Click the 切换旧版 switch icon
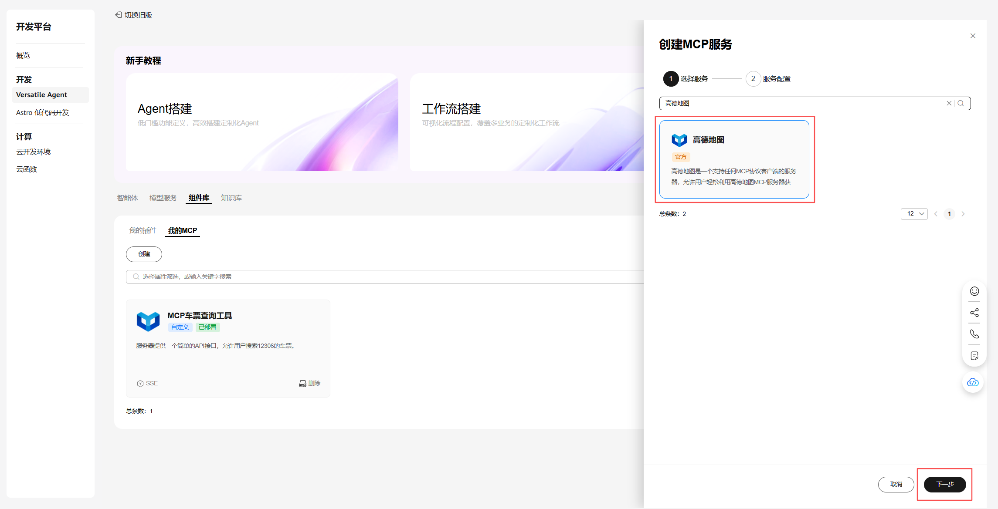 tap(119, 15)
